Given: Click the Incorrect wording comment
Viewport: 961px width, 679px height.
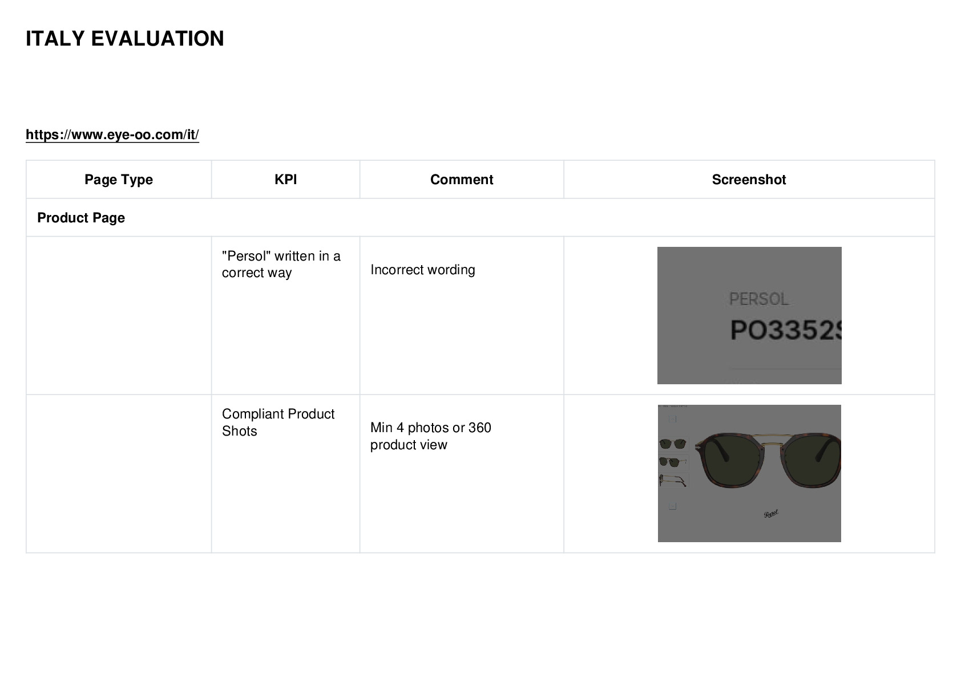Looking at the screenshot, I should (x=423, y=270).
